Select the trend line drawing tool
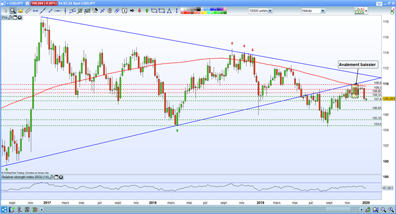396x214 pixels. point(43,11)
